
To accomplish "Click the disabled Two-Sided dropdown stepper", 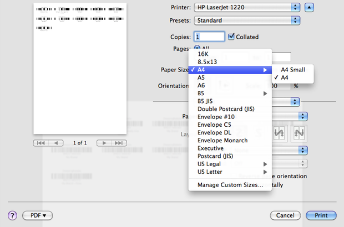I will (x=303, y=163).
